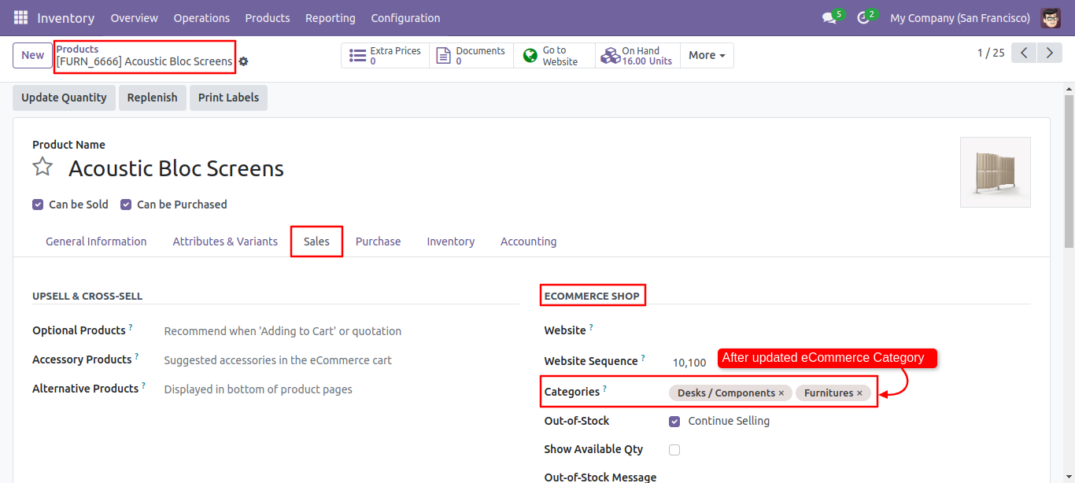Open the Reporting menu
The width and height of the screenshot is (1075, 483).
click(331, 17)
